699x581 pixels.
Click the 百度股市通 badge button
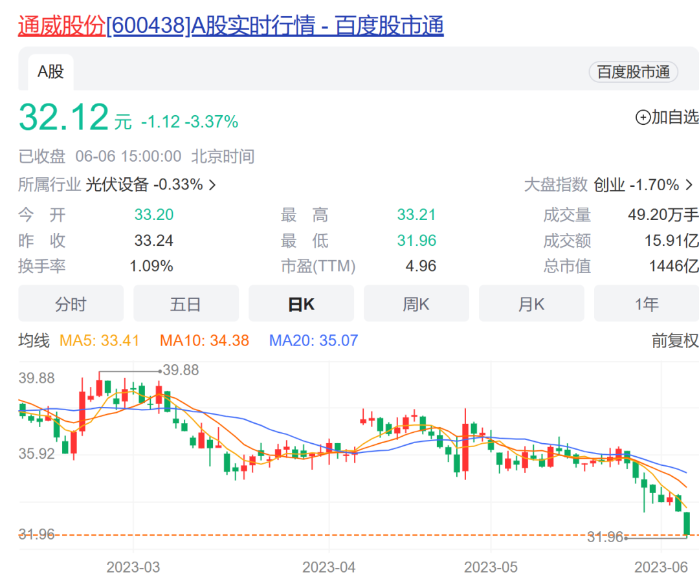pyautogui.click(x=632, y=72)
